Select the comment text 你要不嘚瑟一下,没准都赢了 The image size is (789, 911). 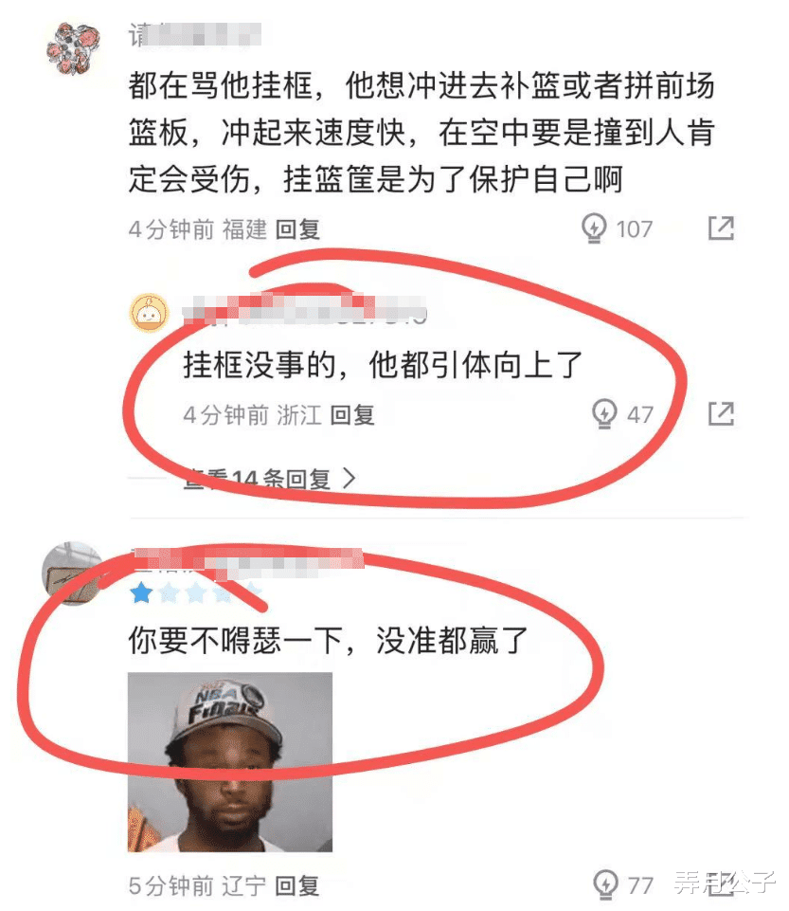(328, 640)
